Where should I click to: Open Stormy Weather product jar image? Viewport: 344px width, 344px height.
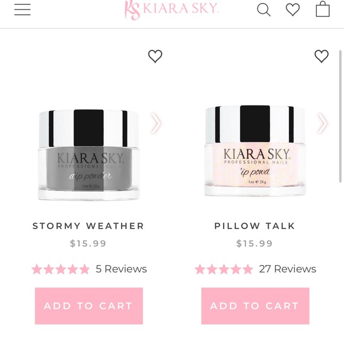(89, 155)
